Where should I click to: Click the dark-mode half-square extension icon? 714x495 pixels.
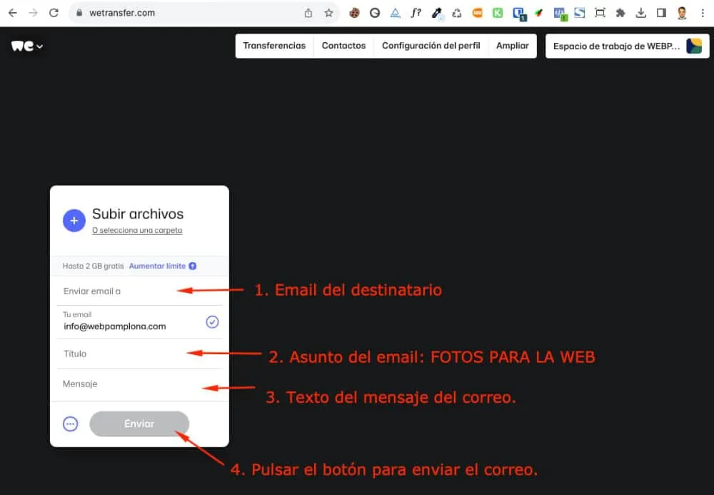click(x=663, y=12)
